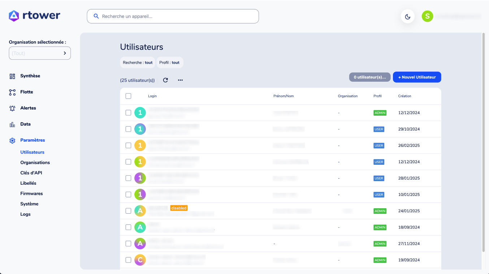Viewport: 489px width, 274px height.
Task: Click the rtower logo
Action: pyautogui.click(x=34, y=16)
